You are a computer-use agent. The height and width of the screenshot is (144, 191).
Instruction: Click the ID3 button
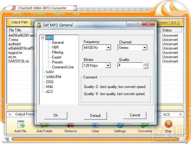[174, 22]
